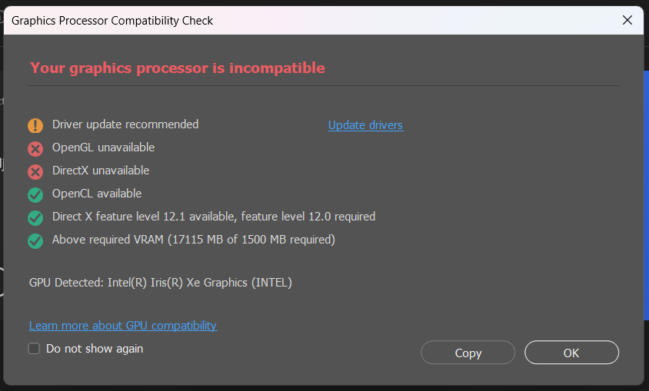This screenshot has width=649, height=391.
Task: Click the dialog title bar text
Action: [x=112, y=21]
